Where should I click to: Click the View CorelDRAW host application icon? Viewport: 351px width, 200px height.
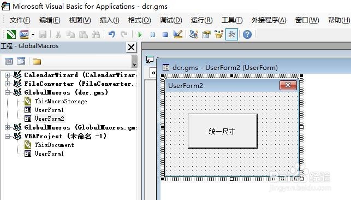(11, 34)
